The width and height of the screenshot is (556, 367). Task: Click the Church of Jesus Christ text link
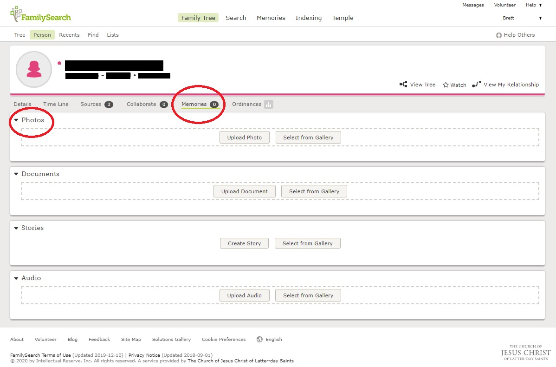coord(240,360)
